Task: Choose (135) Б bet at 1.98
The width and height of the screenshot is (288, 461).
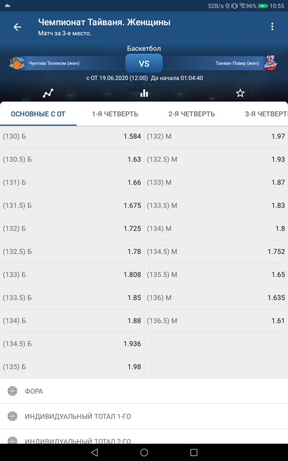Action: 72,367
